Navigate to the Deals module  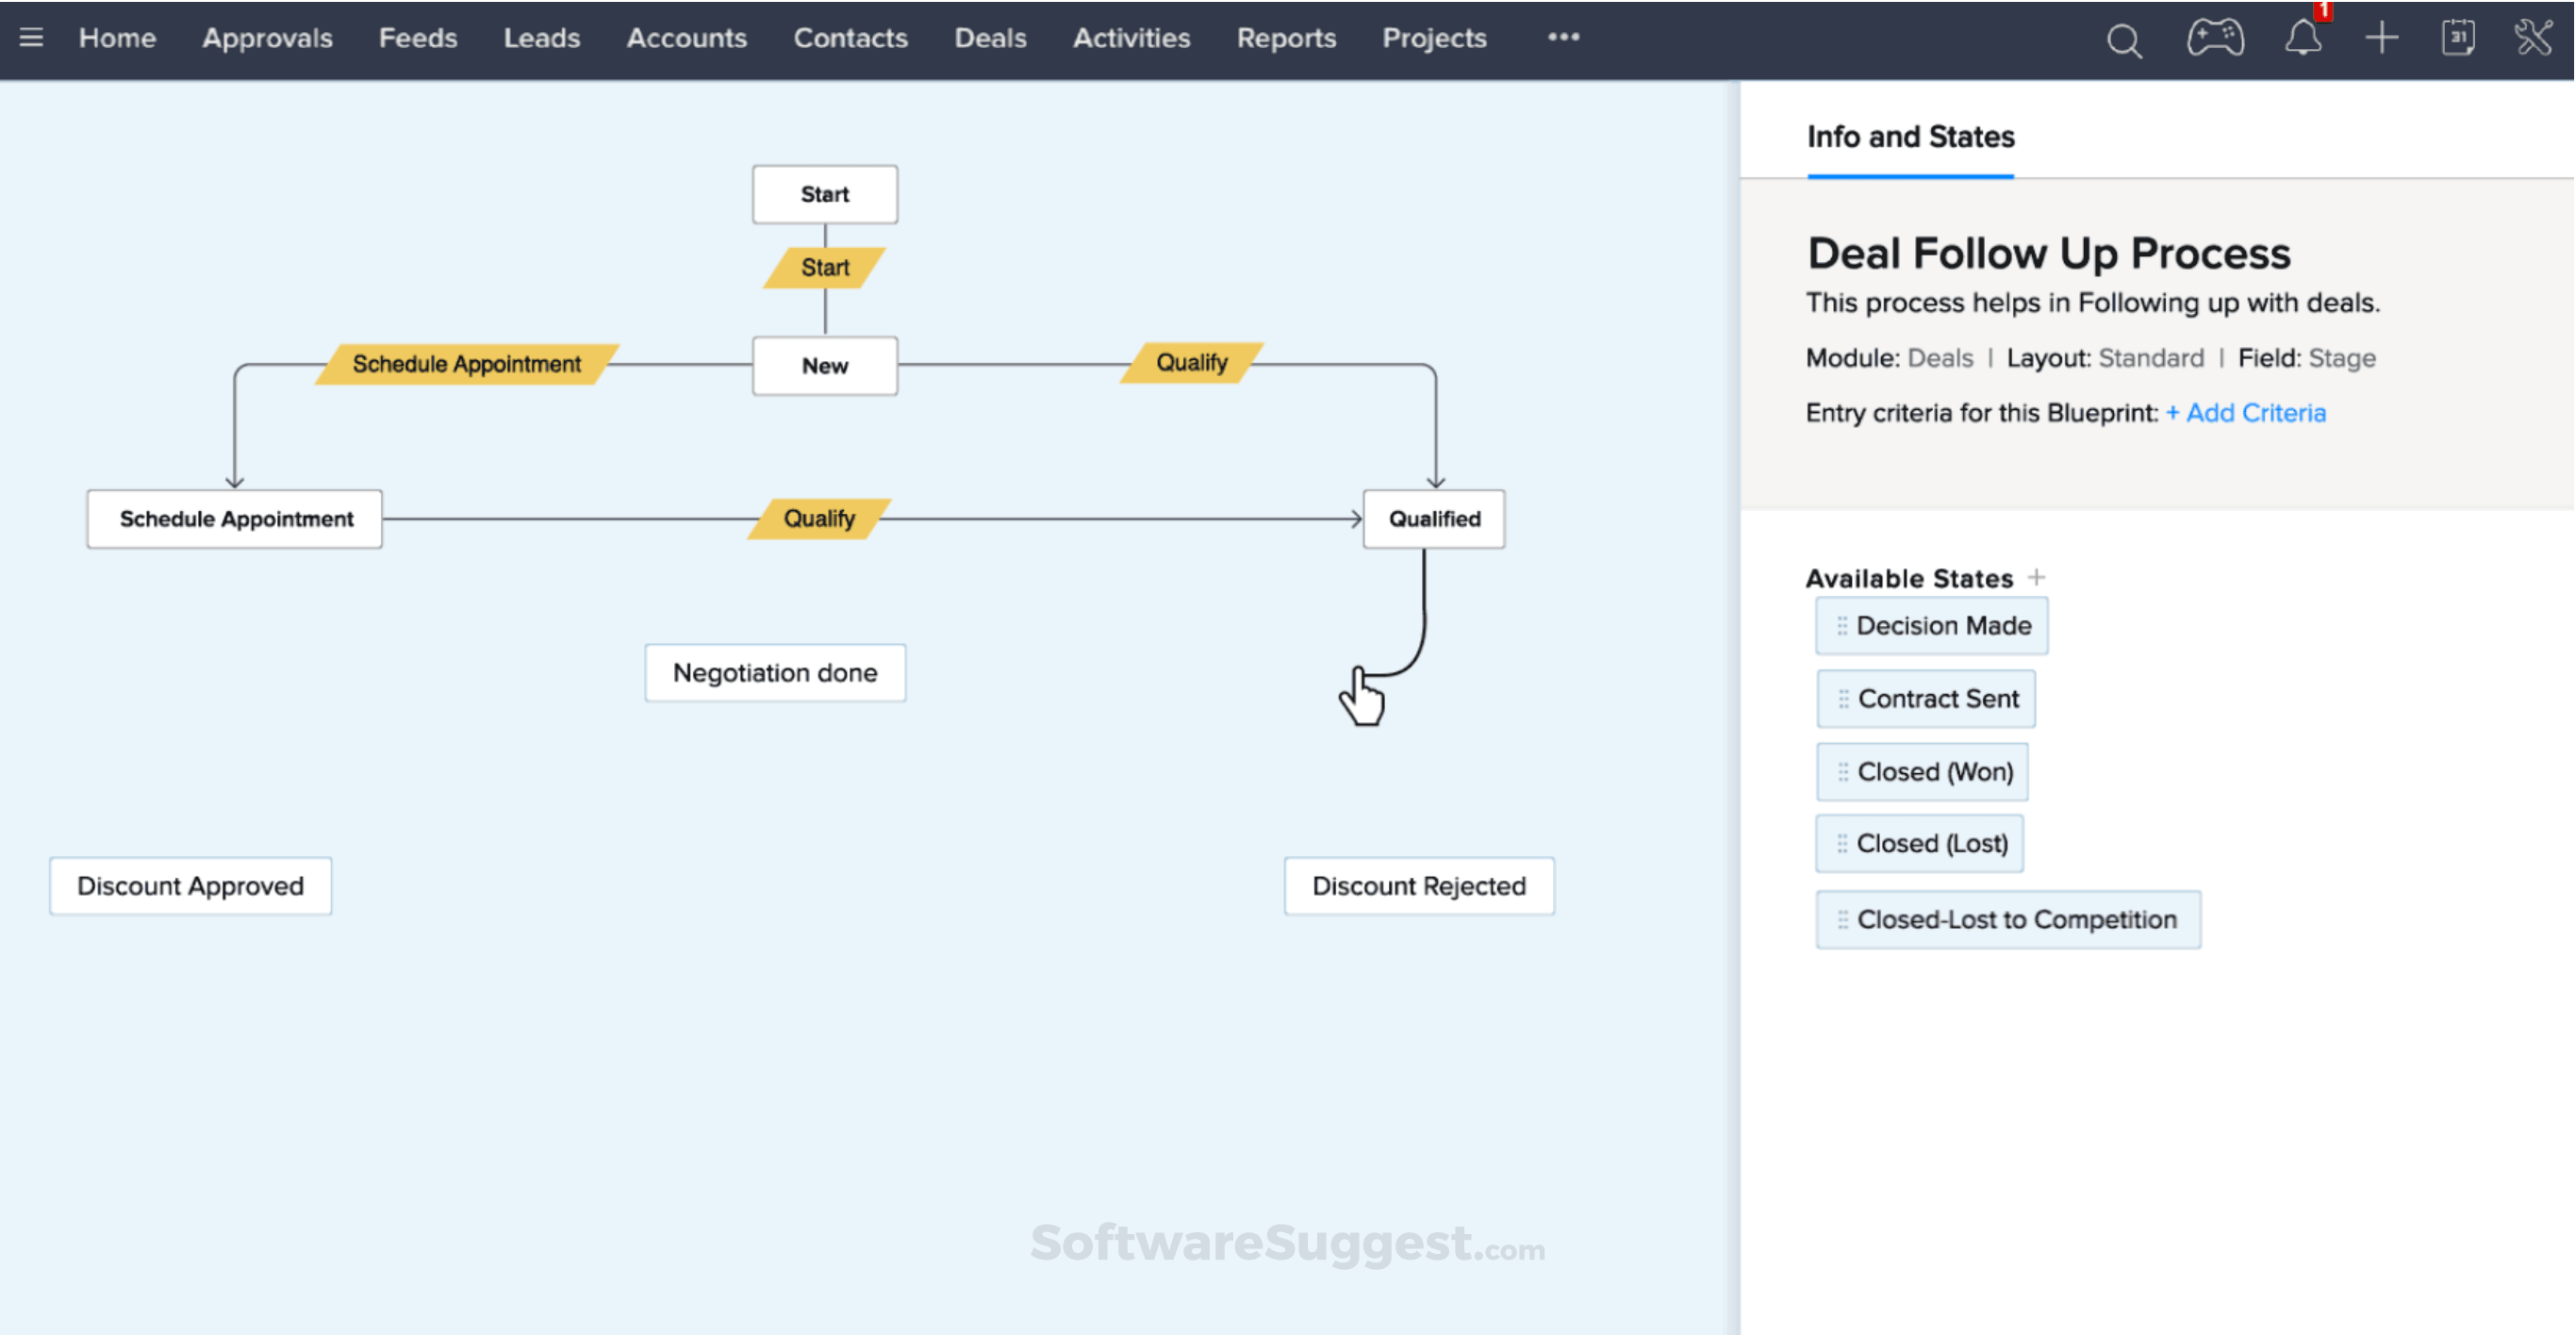[x=990, y=38]
